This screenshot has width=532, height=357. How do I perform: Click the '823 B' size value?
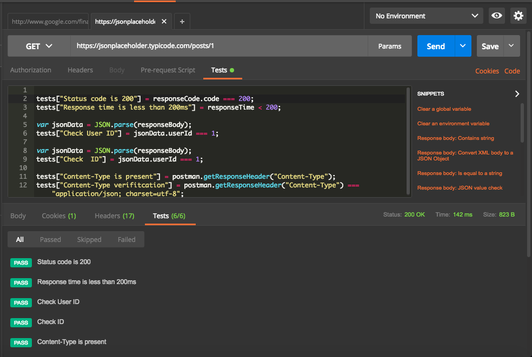coord(507,214)
